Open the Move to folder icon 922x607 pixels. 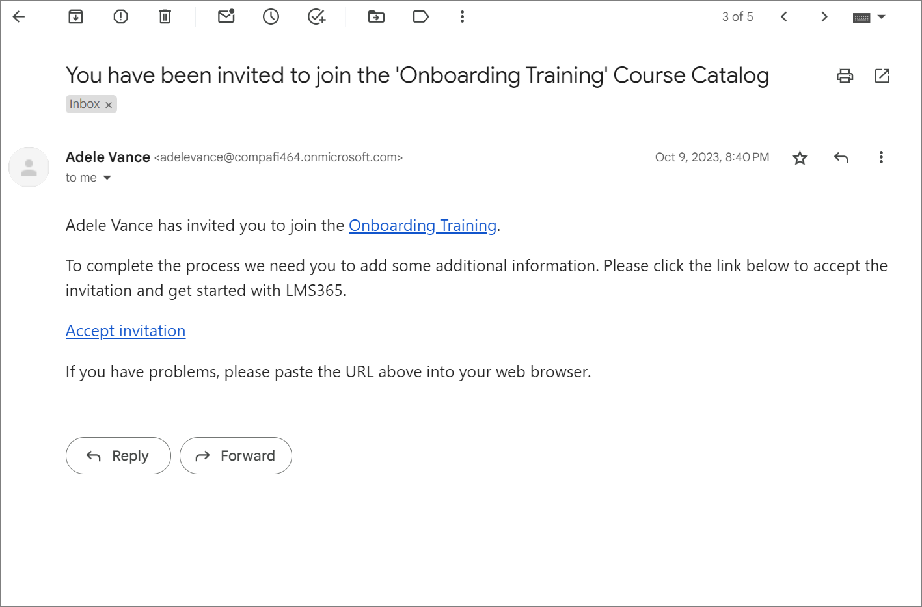coord(376,17)
